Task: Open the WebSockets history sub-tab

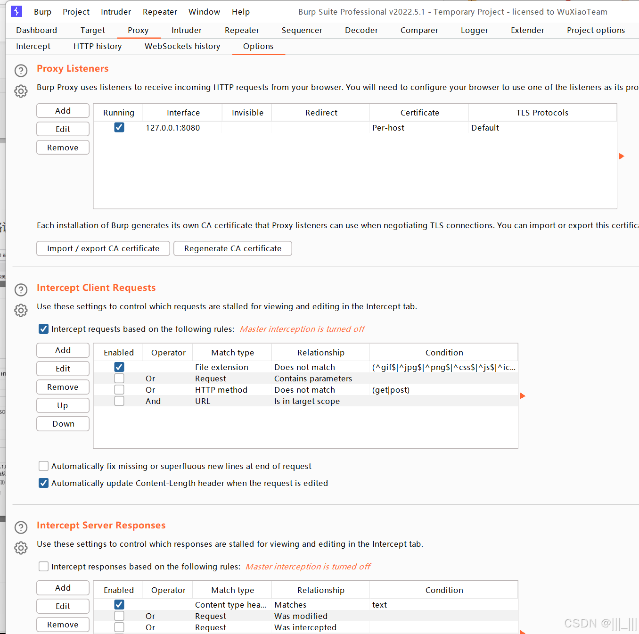Action: (182, 46)
